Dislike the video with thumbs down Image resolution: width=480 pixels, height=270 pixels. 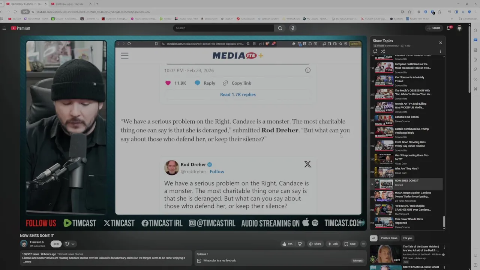pos(300,244)
